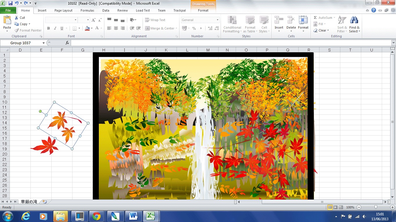The width and height of the screenshot is (396, 222).
Task: Click the Save icon in Quick Access Toolbar
Action: (x=10, y=3)
